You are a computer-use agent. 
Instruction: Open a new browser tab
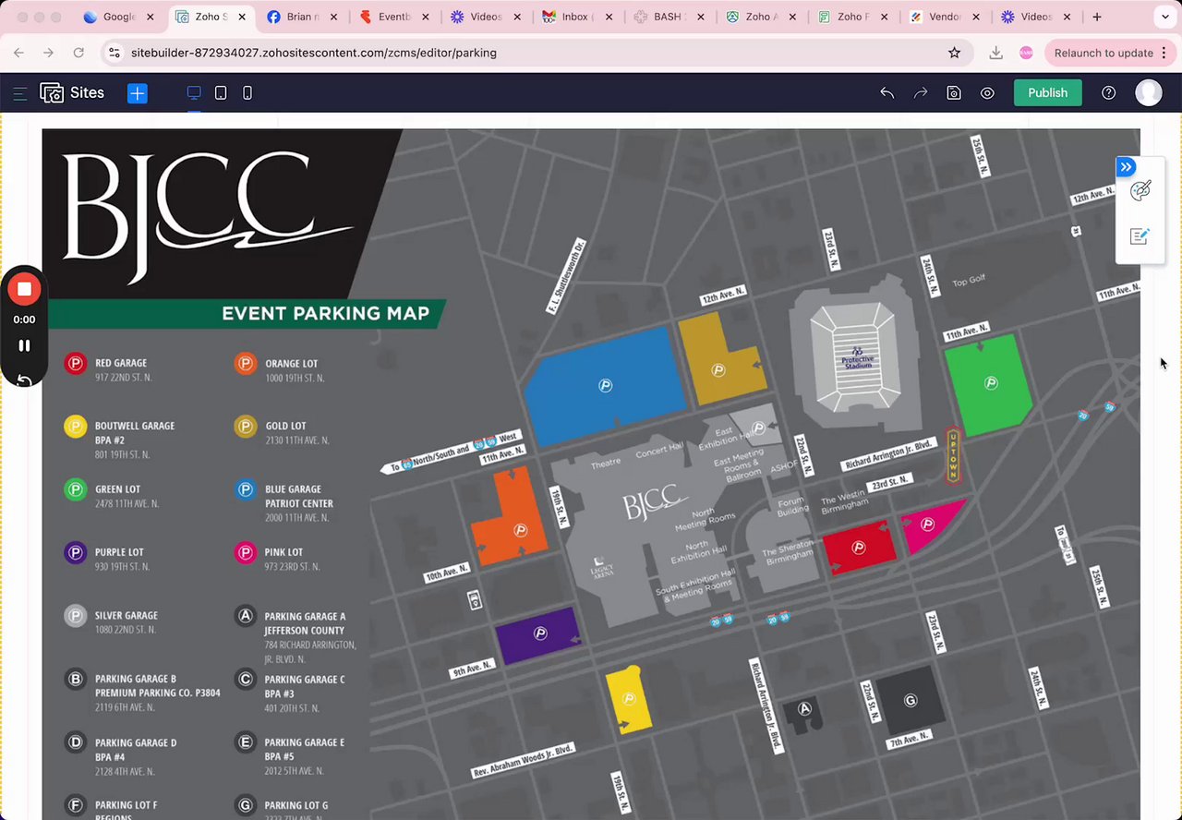pos(1097,17)
